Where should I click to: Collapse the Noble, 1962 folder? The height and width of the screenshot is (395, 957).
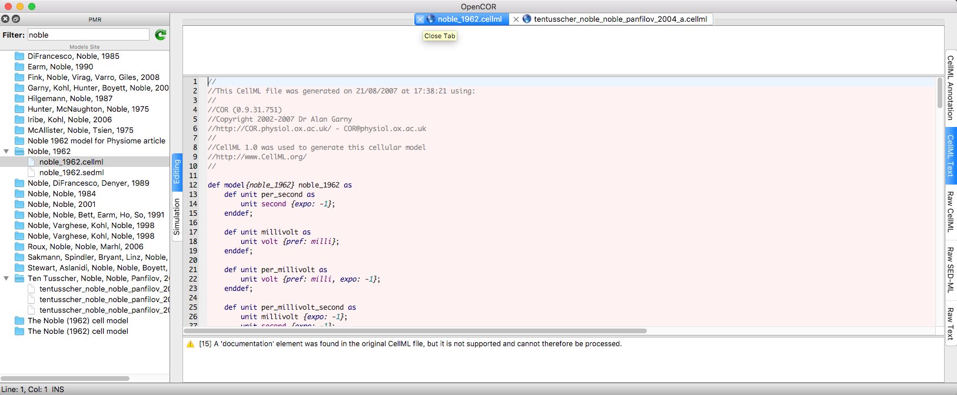coord(6,152)
